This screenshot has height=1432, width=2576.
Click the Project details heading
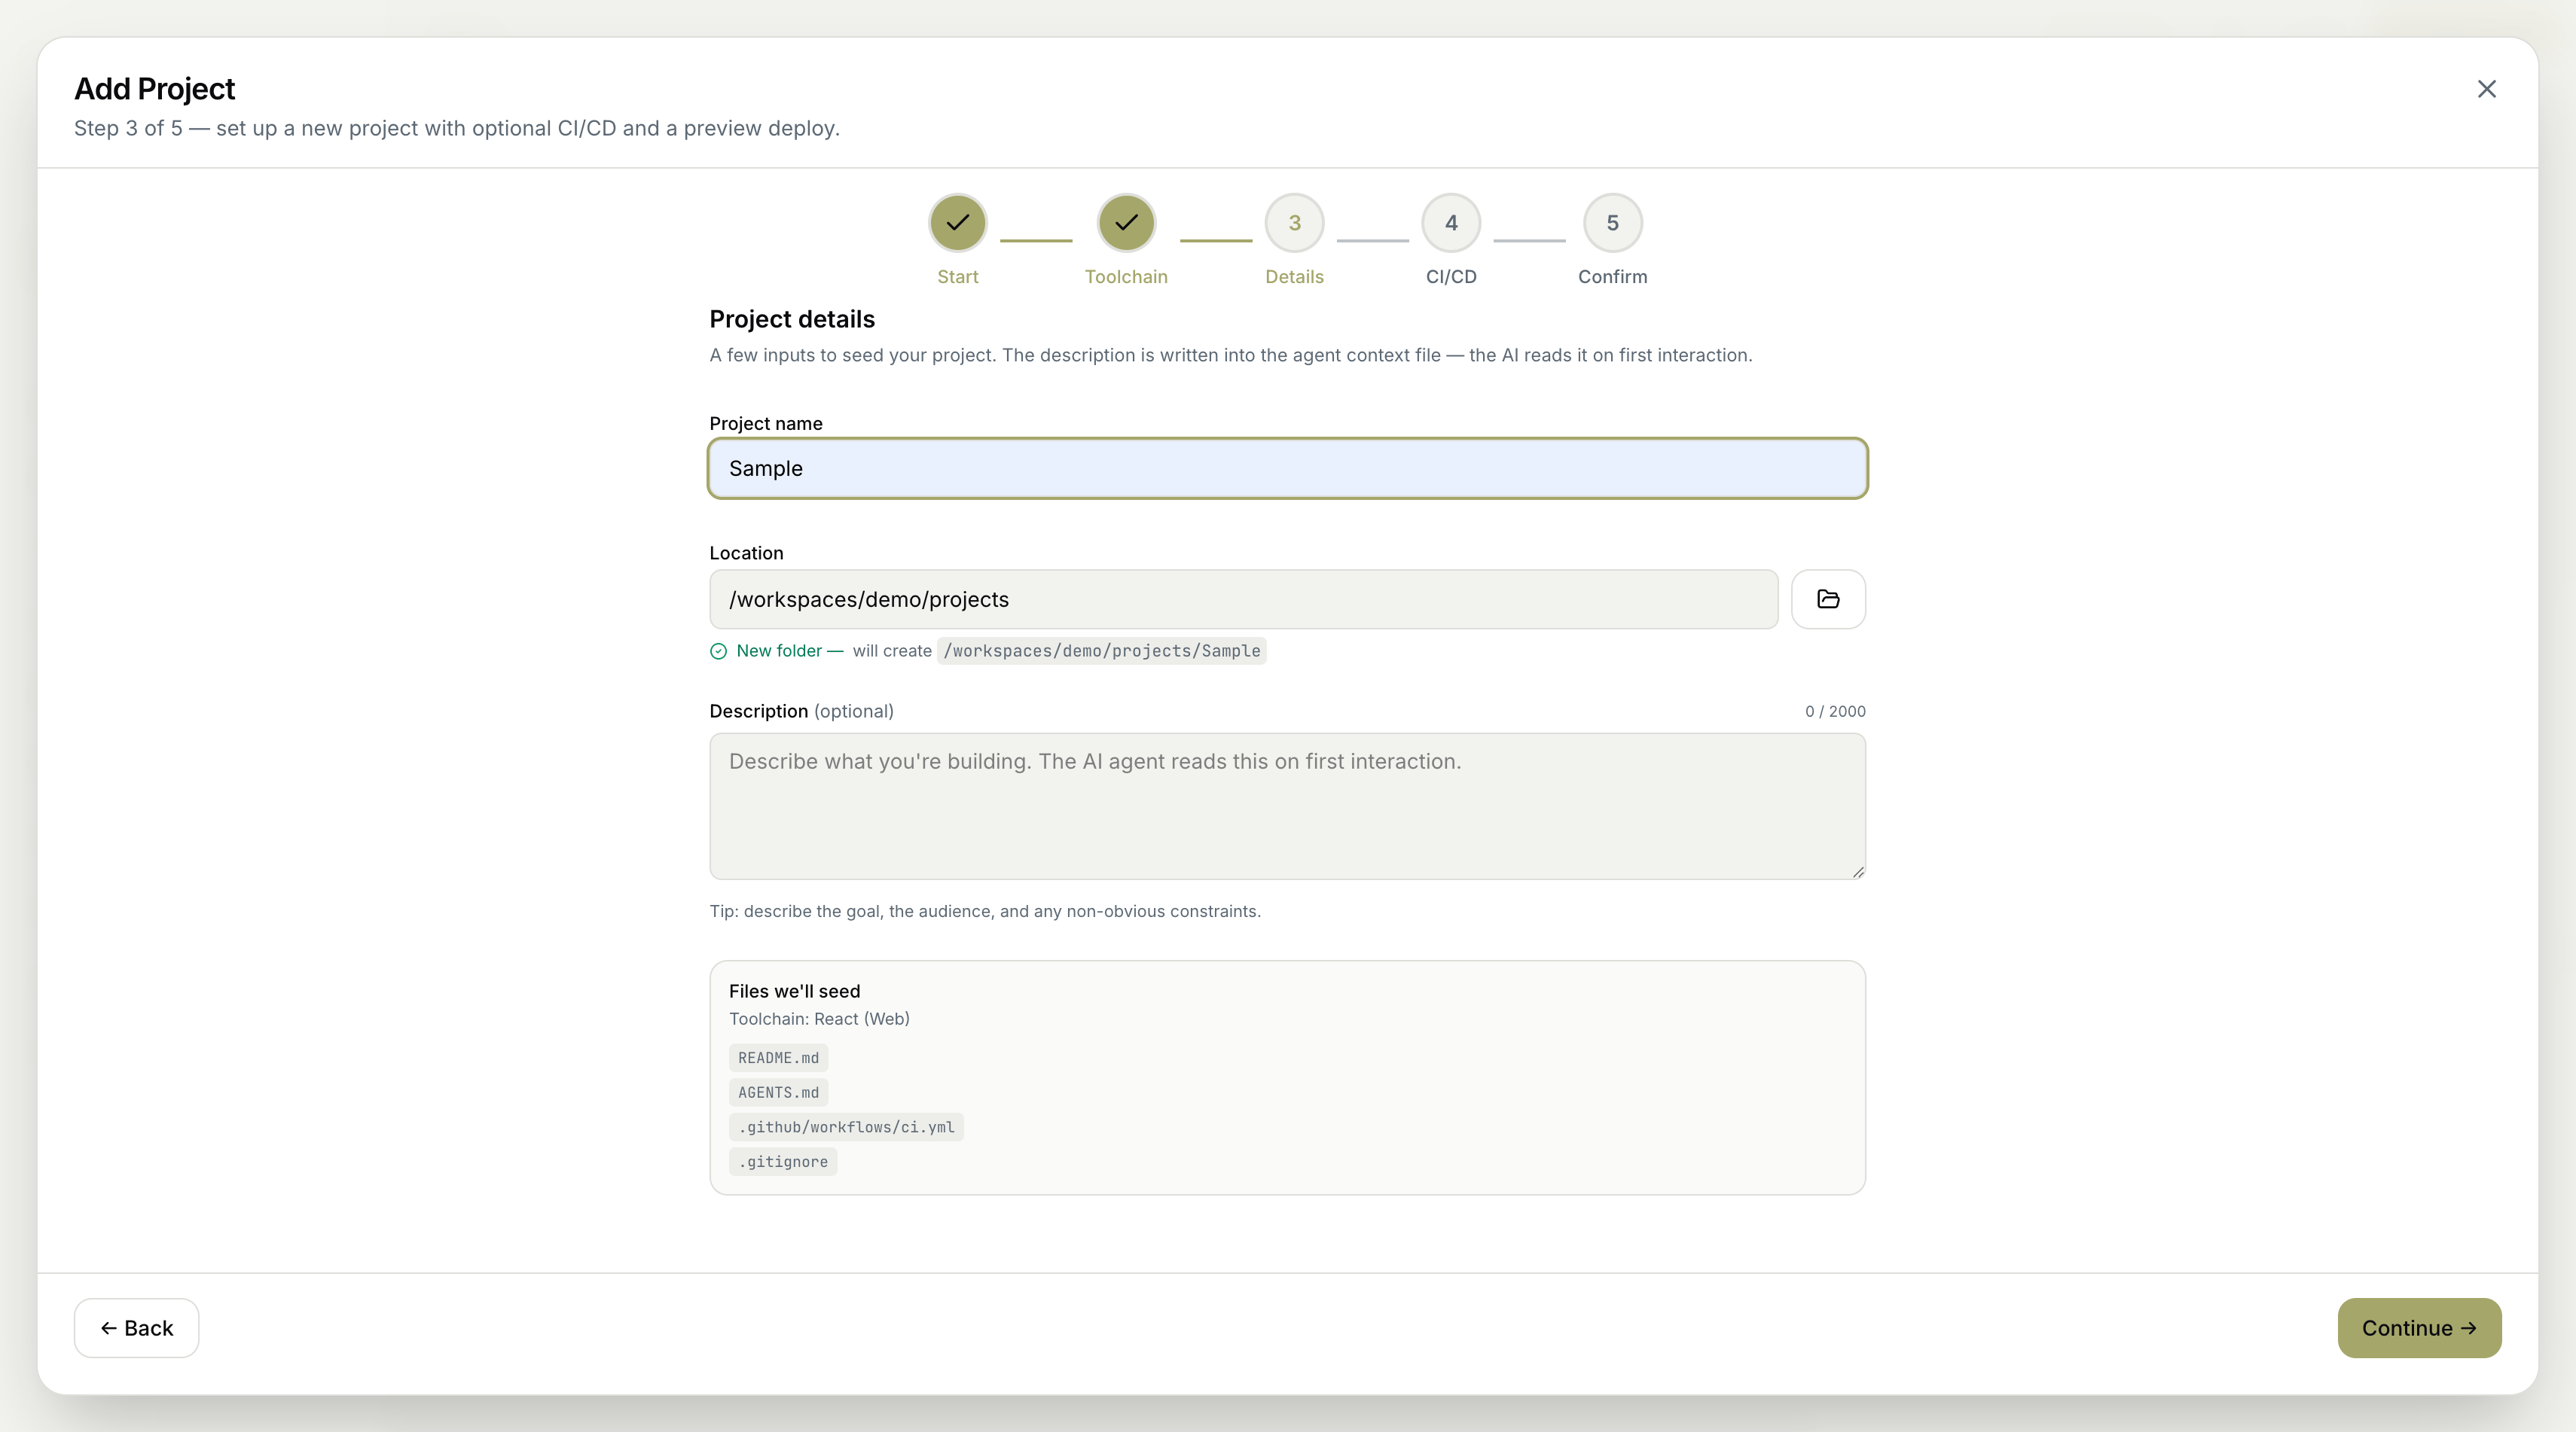point(792,318)
